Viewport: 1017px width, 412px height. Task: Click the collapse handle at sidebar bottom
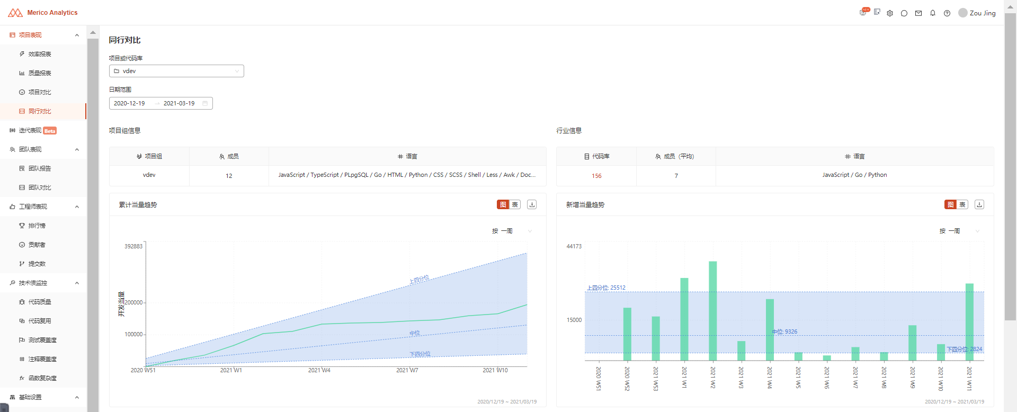4,408
